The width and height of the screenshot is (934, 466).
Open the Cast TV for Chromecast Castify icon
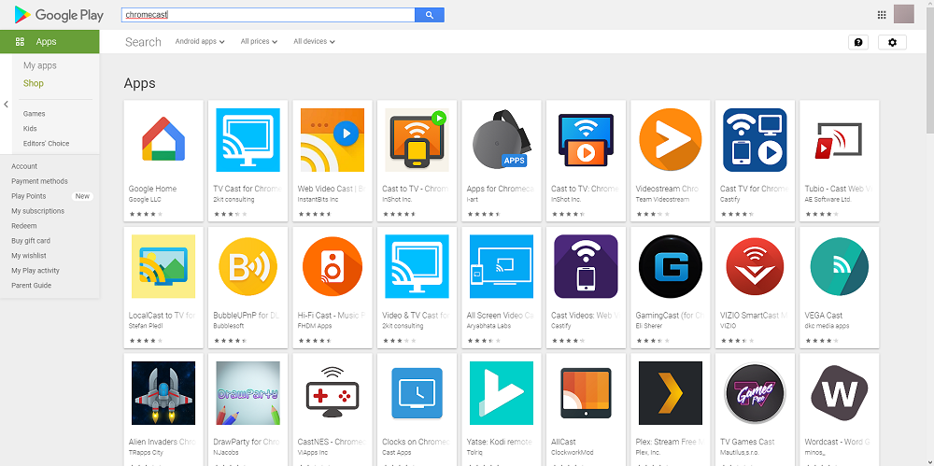[755, 140]
